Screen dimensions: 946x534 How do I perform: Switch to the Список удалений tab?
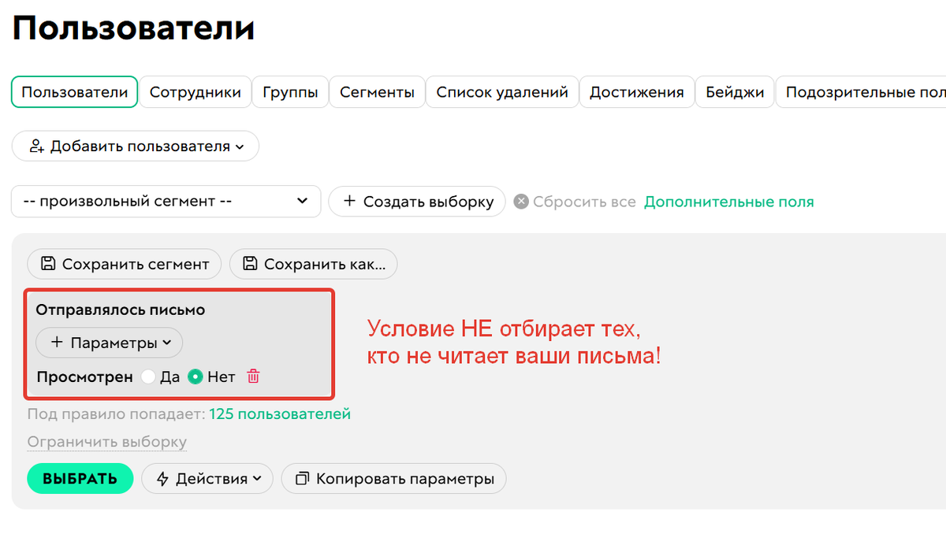(x=502, y=91)
